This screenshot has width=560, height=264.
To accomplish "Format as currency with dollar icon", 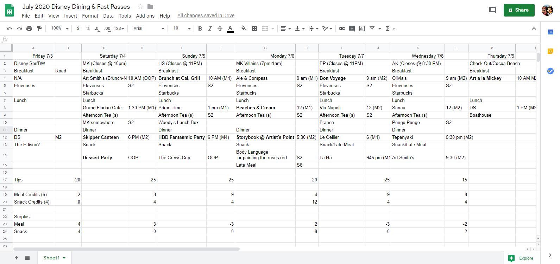I will pos(78,28).
